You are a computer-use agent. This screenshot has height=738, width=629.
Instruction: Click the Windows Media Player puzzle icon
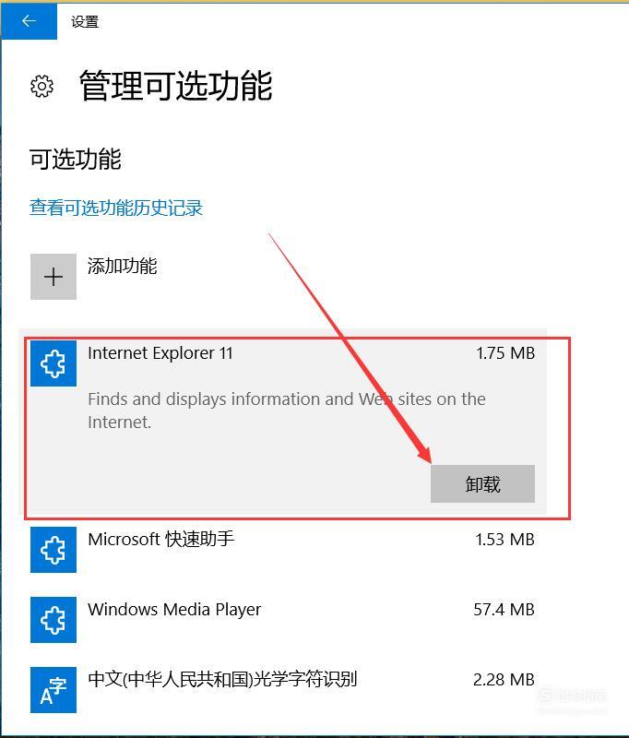[53, 619]
